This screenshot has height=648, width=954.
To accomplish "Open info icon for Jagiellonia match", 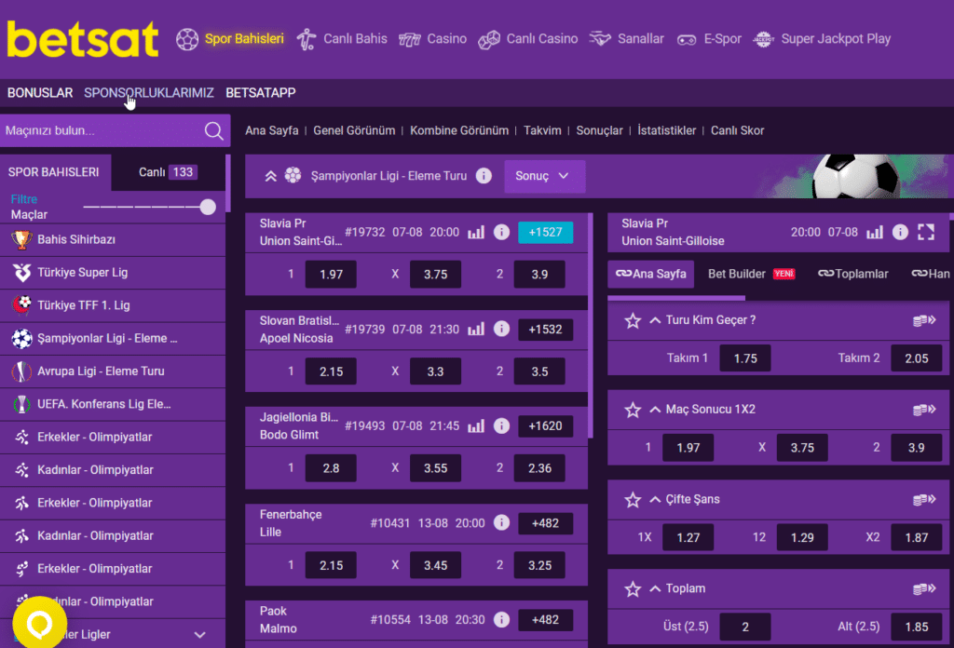I will (501, 425).
